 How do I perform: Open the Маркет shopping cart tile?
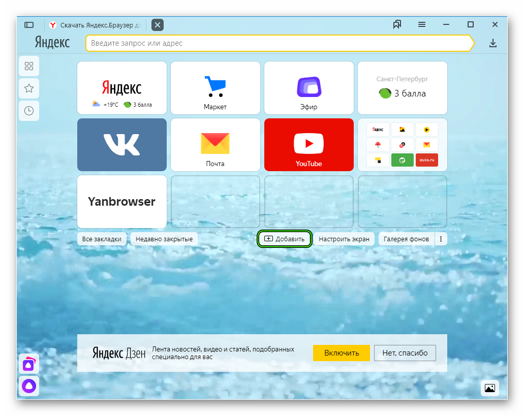click(x=215, y=88)
